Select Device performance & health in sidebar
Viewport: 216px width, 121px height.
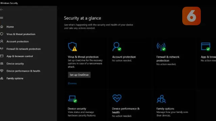click(x=23, y=71)
